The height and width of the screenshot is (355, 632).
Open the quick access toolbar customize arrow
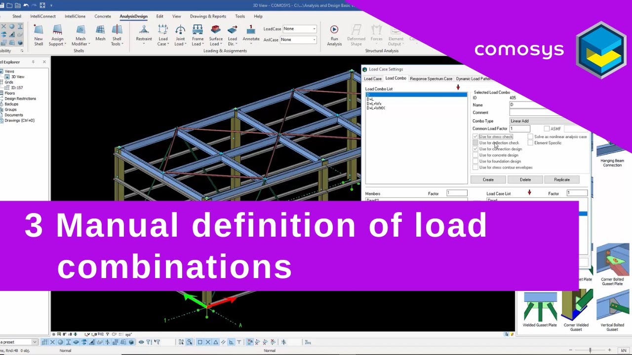(51, 5)
